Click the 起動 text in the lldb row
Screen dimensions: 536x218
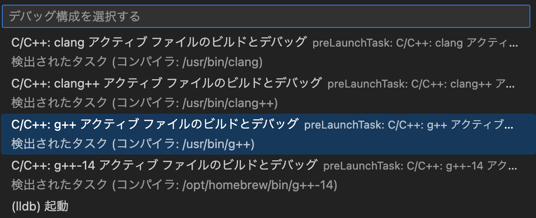tap(56, 206)
